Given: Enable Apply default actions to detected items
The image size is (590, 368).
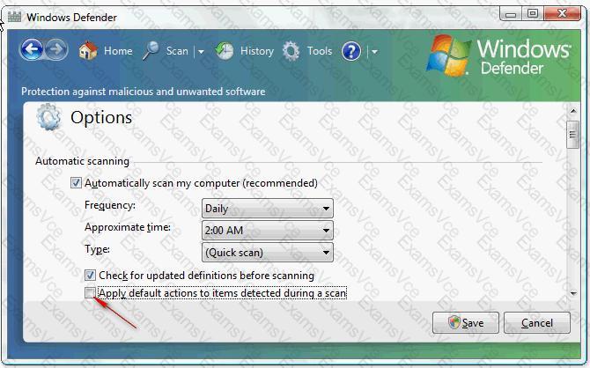Looking at the screenshot, I should [90, 293].
